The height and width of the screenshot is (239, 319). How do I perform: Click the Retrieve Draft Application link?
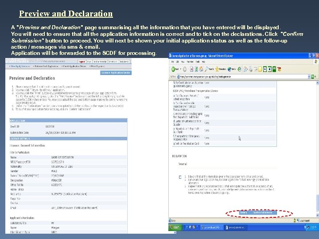46,66
